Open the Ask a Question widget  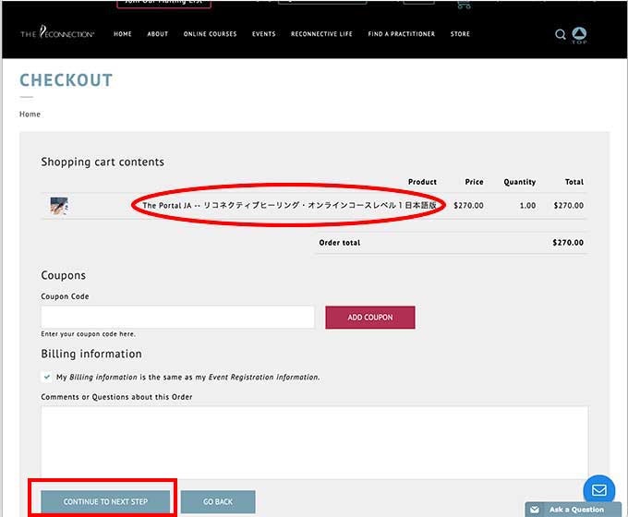(574, 510)
